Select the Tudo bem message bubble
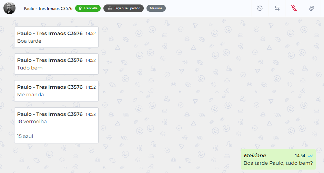Screen dimensions: 324x173 point(56,64)
